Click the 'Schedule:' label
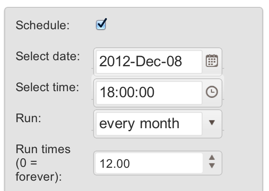Screen dimensions: 269x191 [43, 25]
